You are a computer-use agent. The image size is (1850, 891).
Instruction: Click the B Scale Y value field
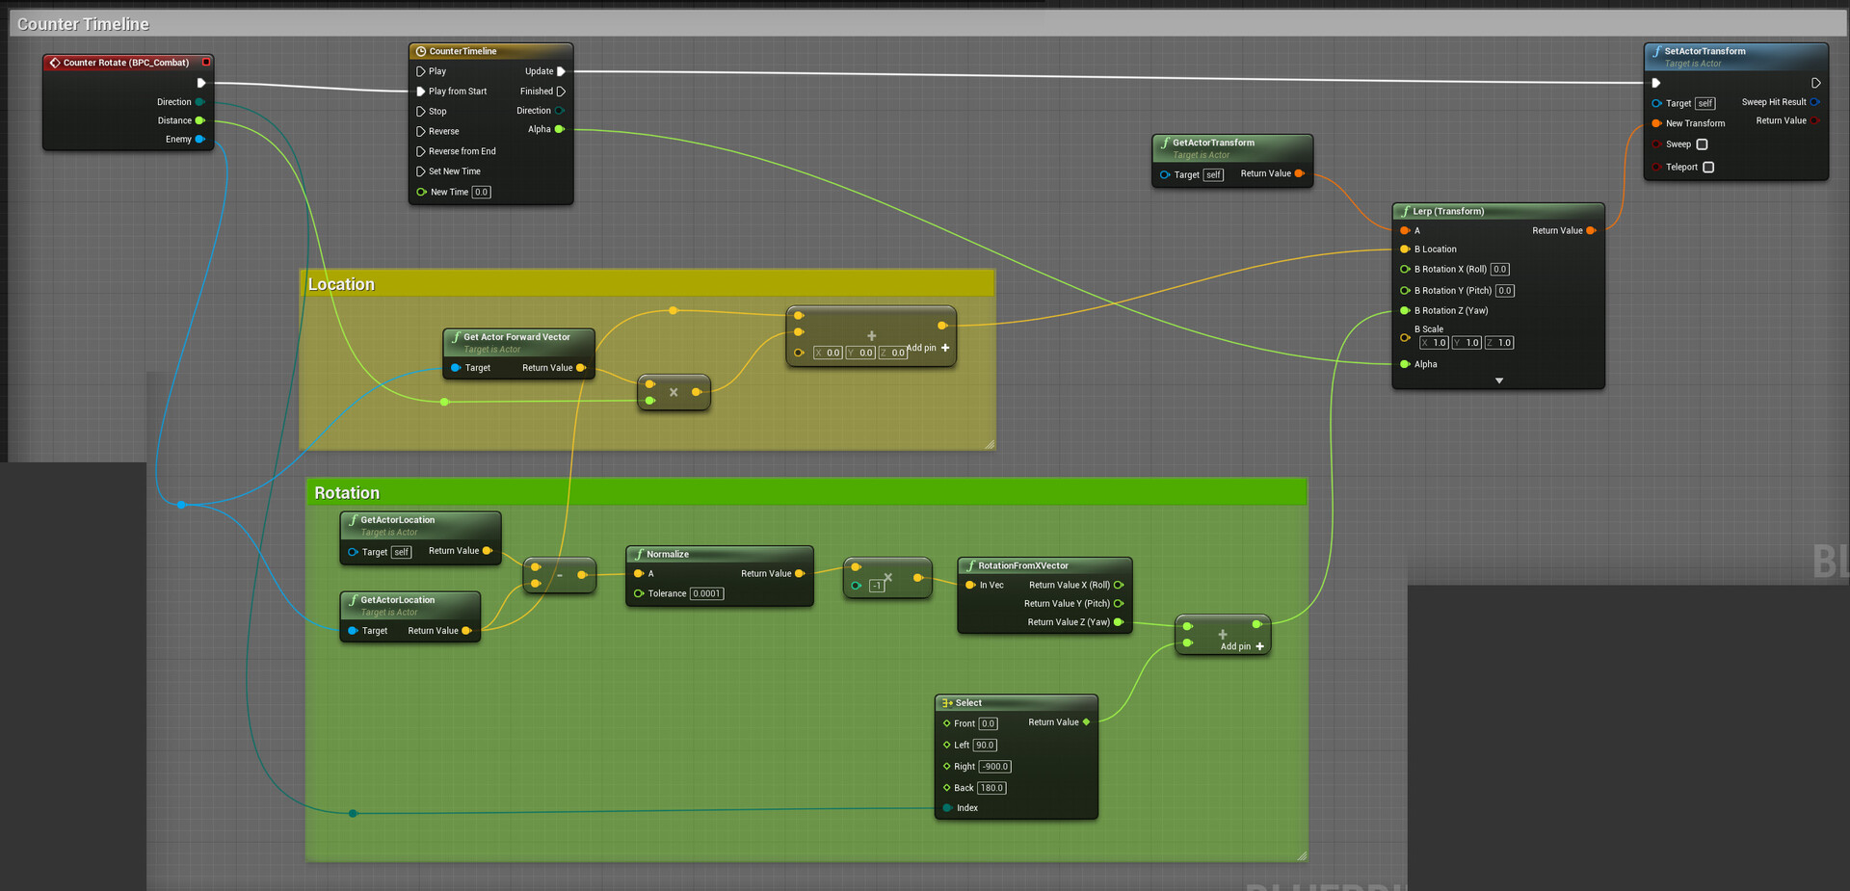click(1467, 343)
